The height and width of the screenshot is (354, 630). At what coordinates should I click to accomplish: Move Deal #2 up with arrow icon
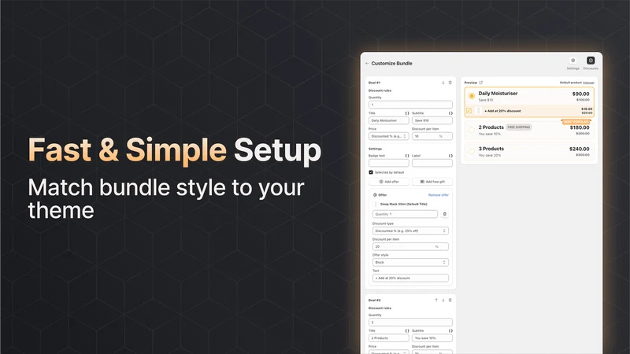[436, 301]
